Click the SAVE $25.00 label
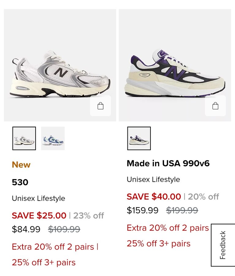This screenshot has height=276, width=235. (x=39, y=216)
